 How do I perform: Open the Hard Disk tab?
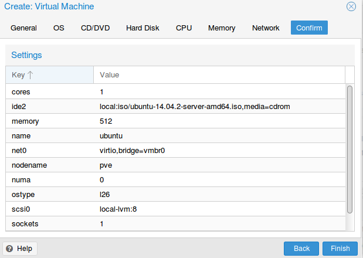click(x=143, y=28)
